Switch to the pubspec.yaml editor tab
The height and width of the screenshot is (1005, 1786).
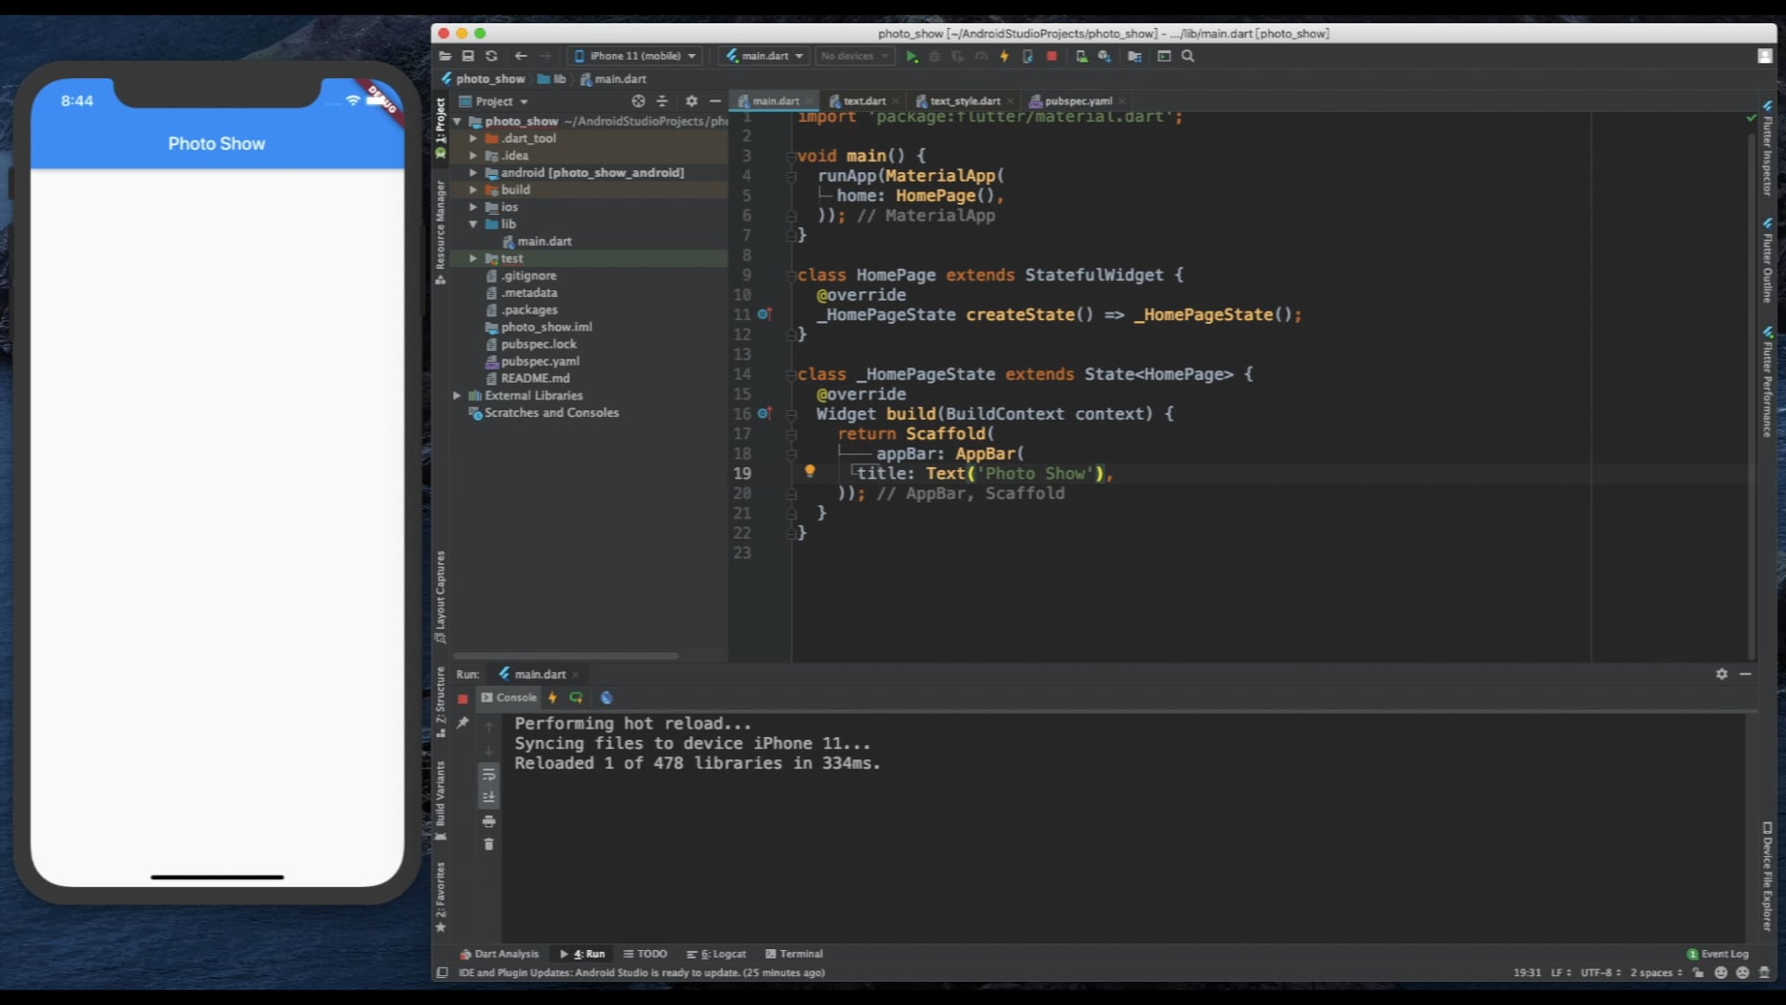(1077, 101)
